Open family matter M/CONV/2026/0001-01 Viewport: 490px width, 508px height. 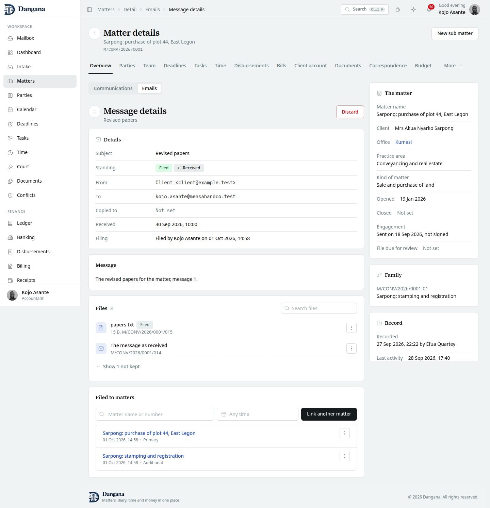(416, 292)
